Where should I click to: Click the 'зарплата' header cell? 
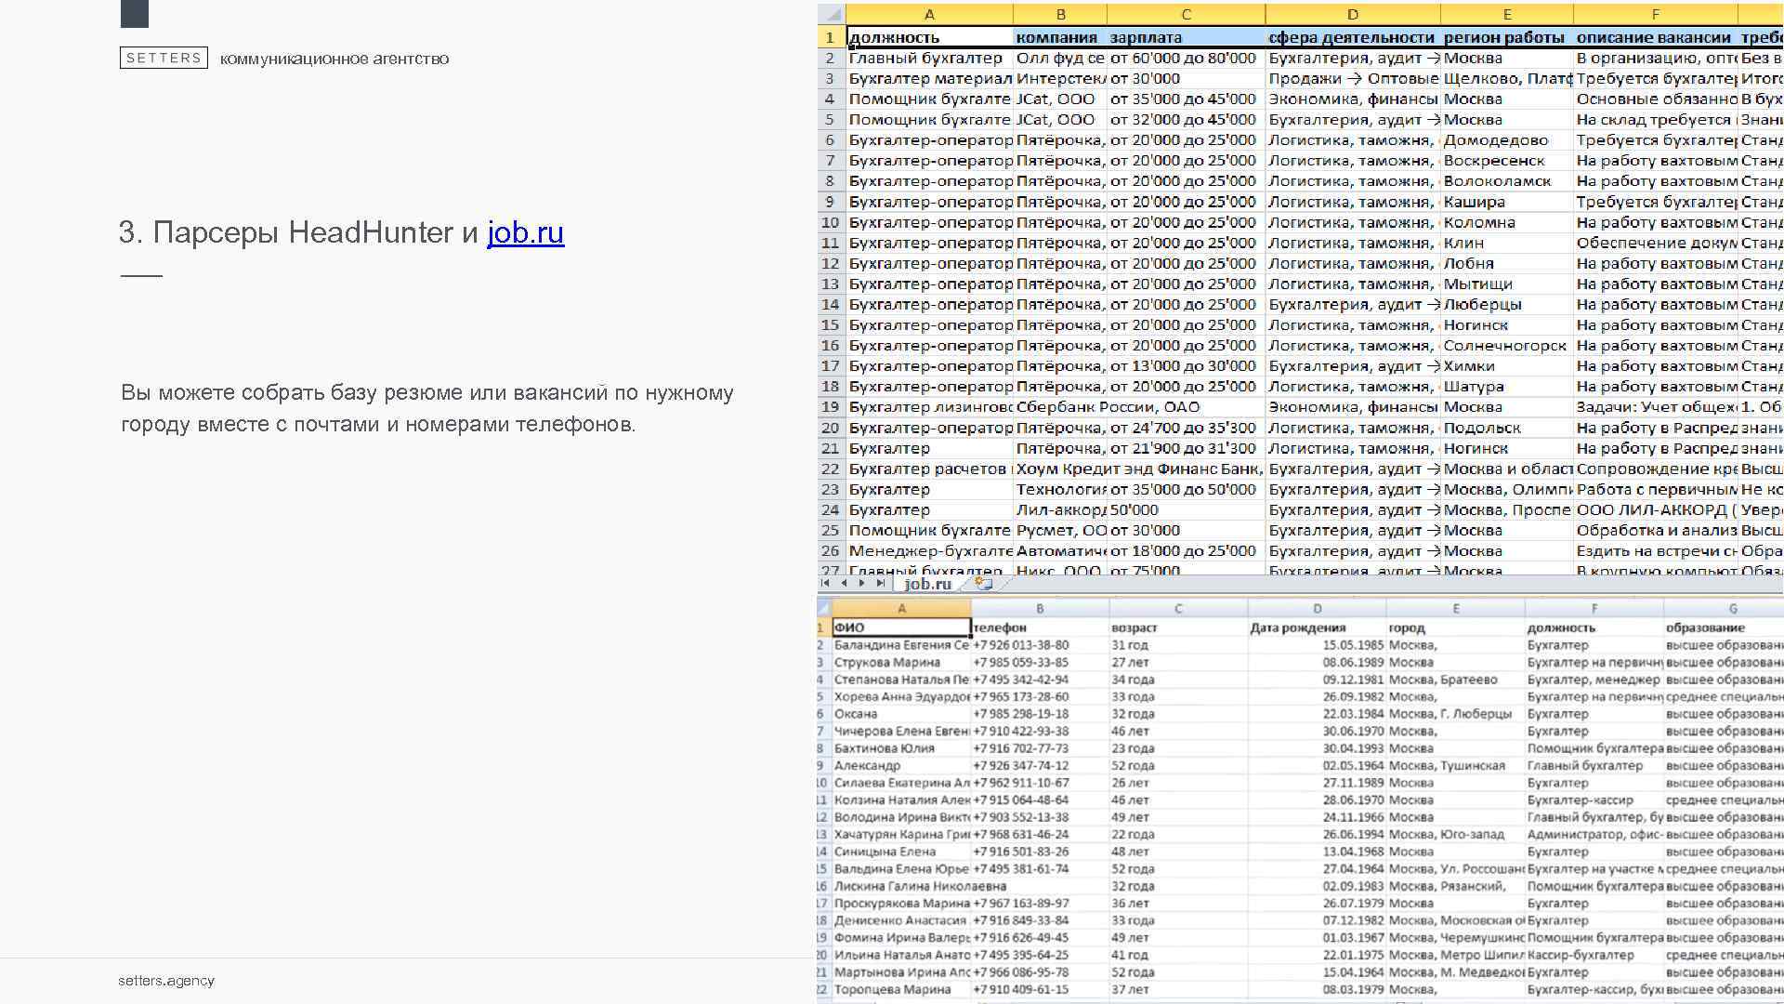(1186, 38)
